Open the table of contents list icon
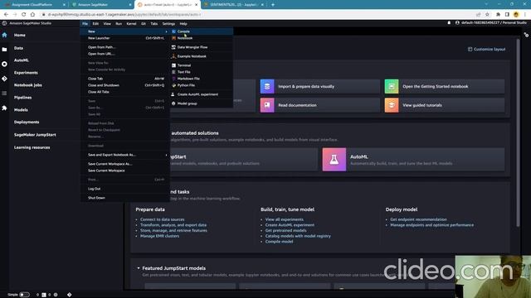Viewport: 531px width, 298px height. pyautogui.click(x=4, y=93)
